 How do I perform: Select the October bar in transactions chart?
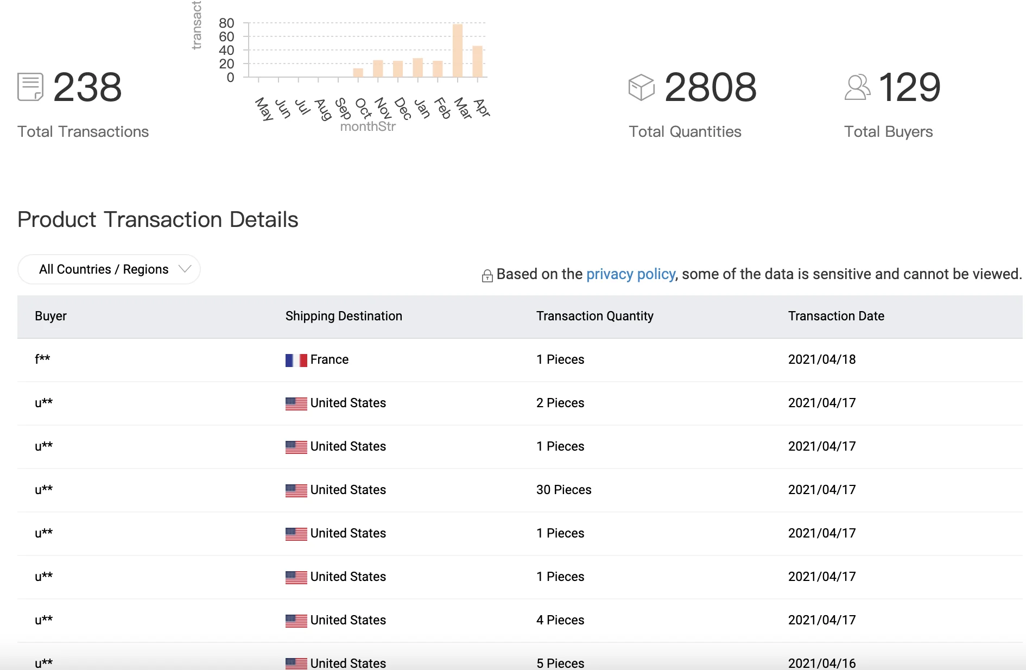pos(358,73)
